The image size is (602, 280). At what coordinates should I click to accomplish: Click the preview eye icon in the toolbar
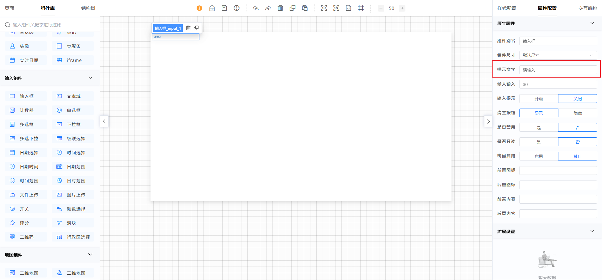[x=324, y=8]
